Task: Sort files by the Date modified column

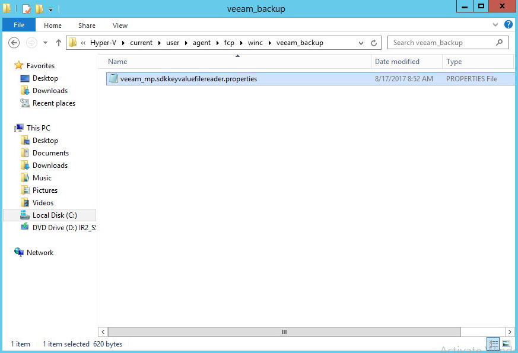Action: [397, 62]
